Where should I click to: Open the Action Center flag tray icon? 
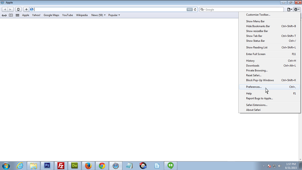point(269,166)
